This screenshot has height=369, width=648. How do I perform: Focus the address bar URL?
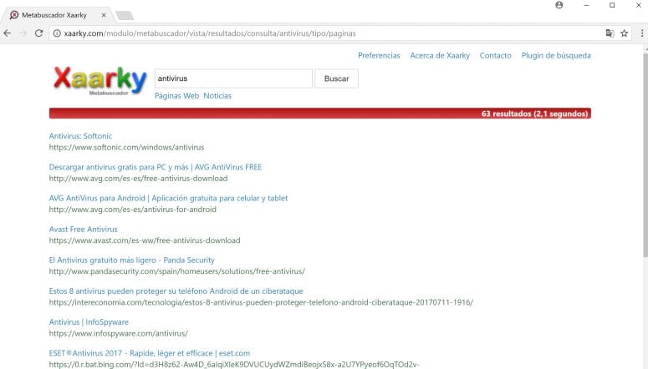pos(210,33)
